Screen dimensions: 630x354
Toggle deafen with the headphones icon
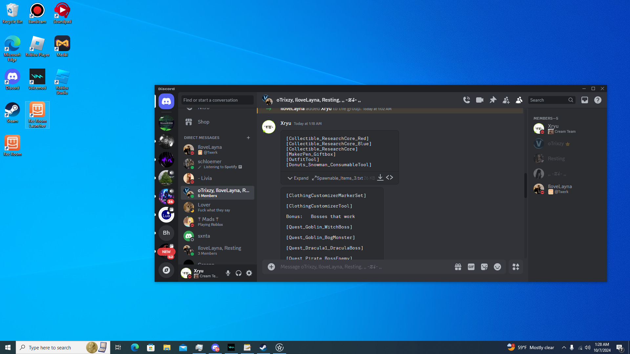pyautogui.click(x=239, y=273)
